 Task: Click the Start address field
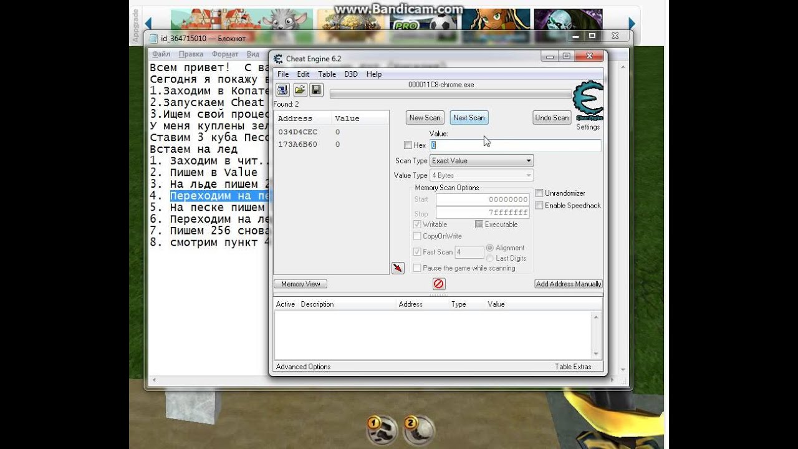tap(483, 200)
